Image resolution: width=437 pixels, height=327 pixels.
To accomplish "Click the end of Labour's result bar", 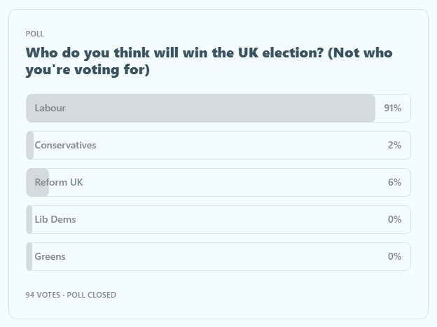I will pyautogui.click(x=371, y=109).
